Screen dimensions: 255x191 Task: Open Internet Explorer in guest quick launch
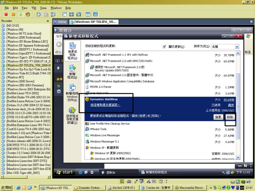(80, 172)
